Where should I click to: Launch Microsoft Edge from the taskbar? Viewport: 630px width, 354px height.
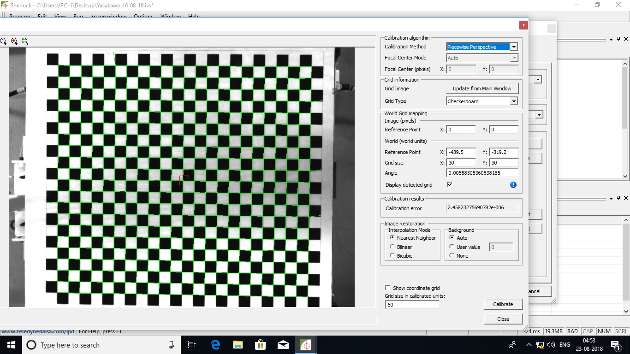(215, 345)
